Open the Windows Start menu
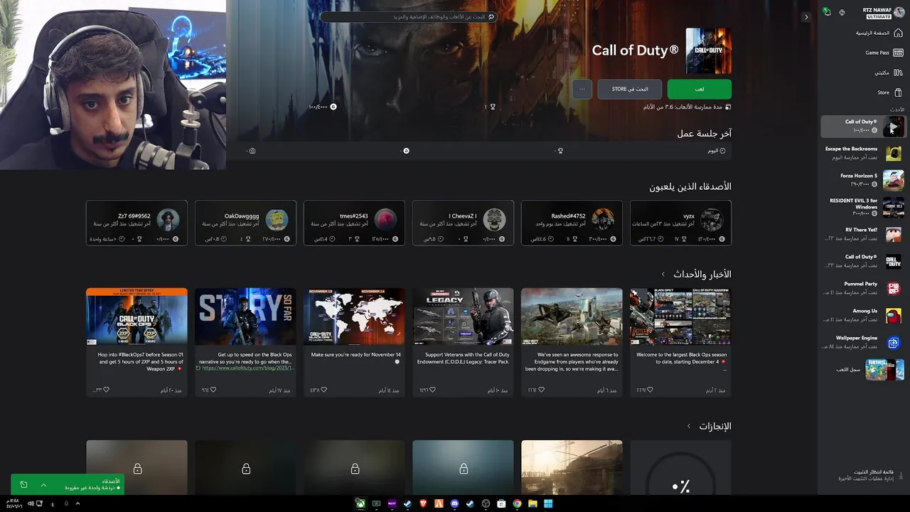 [548, 503]
